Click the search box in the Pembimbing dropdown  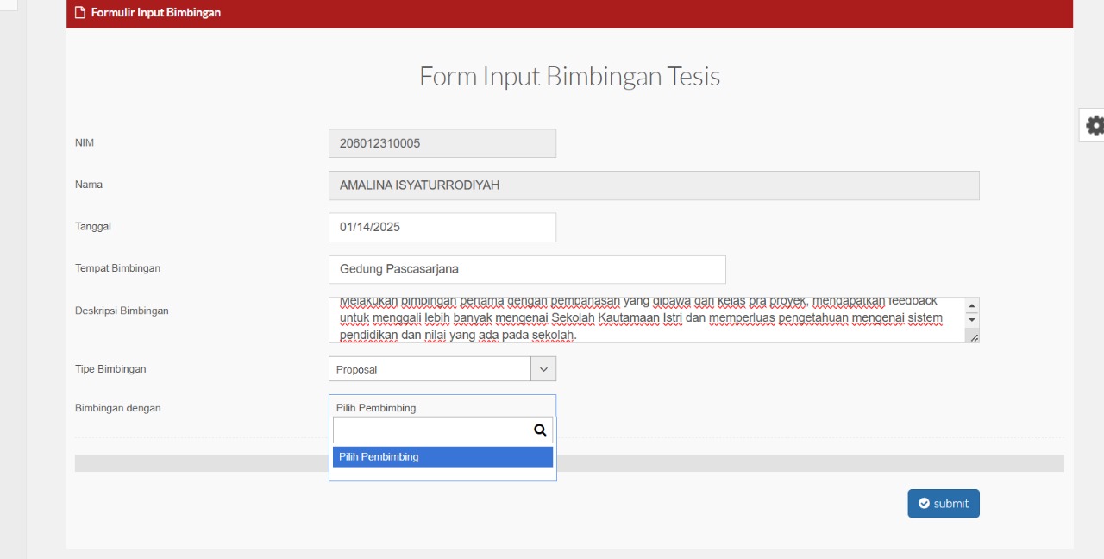(x=431, y=430)
